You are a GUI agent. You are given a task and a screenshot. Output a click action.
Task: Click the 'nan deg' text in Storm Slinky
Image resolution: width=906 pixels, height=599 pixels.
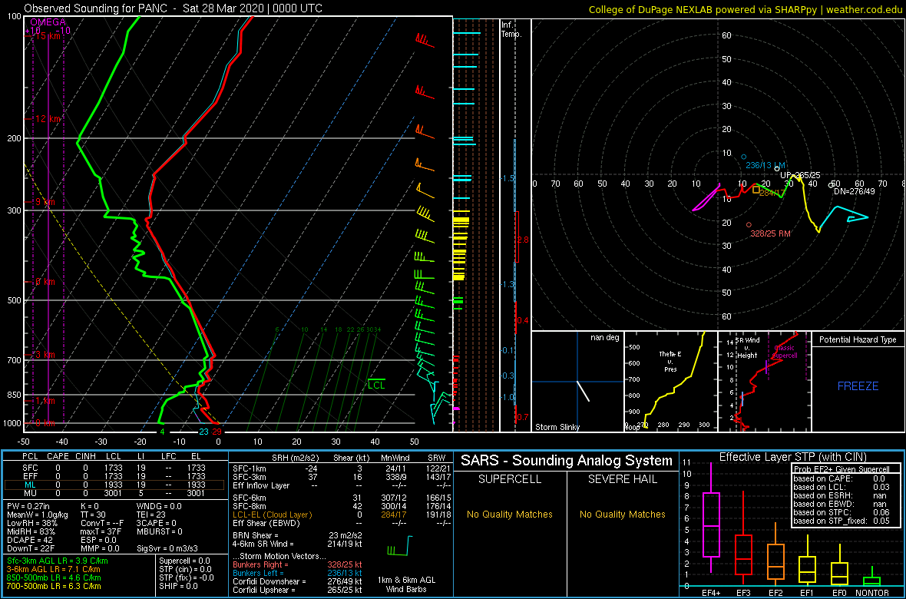pyautogui.click(x=604, y=337)
